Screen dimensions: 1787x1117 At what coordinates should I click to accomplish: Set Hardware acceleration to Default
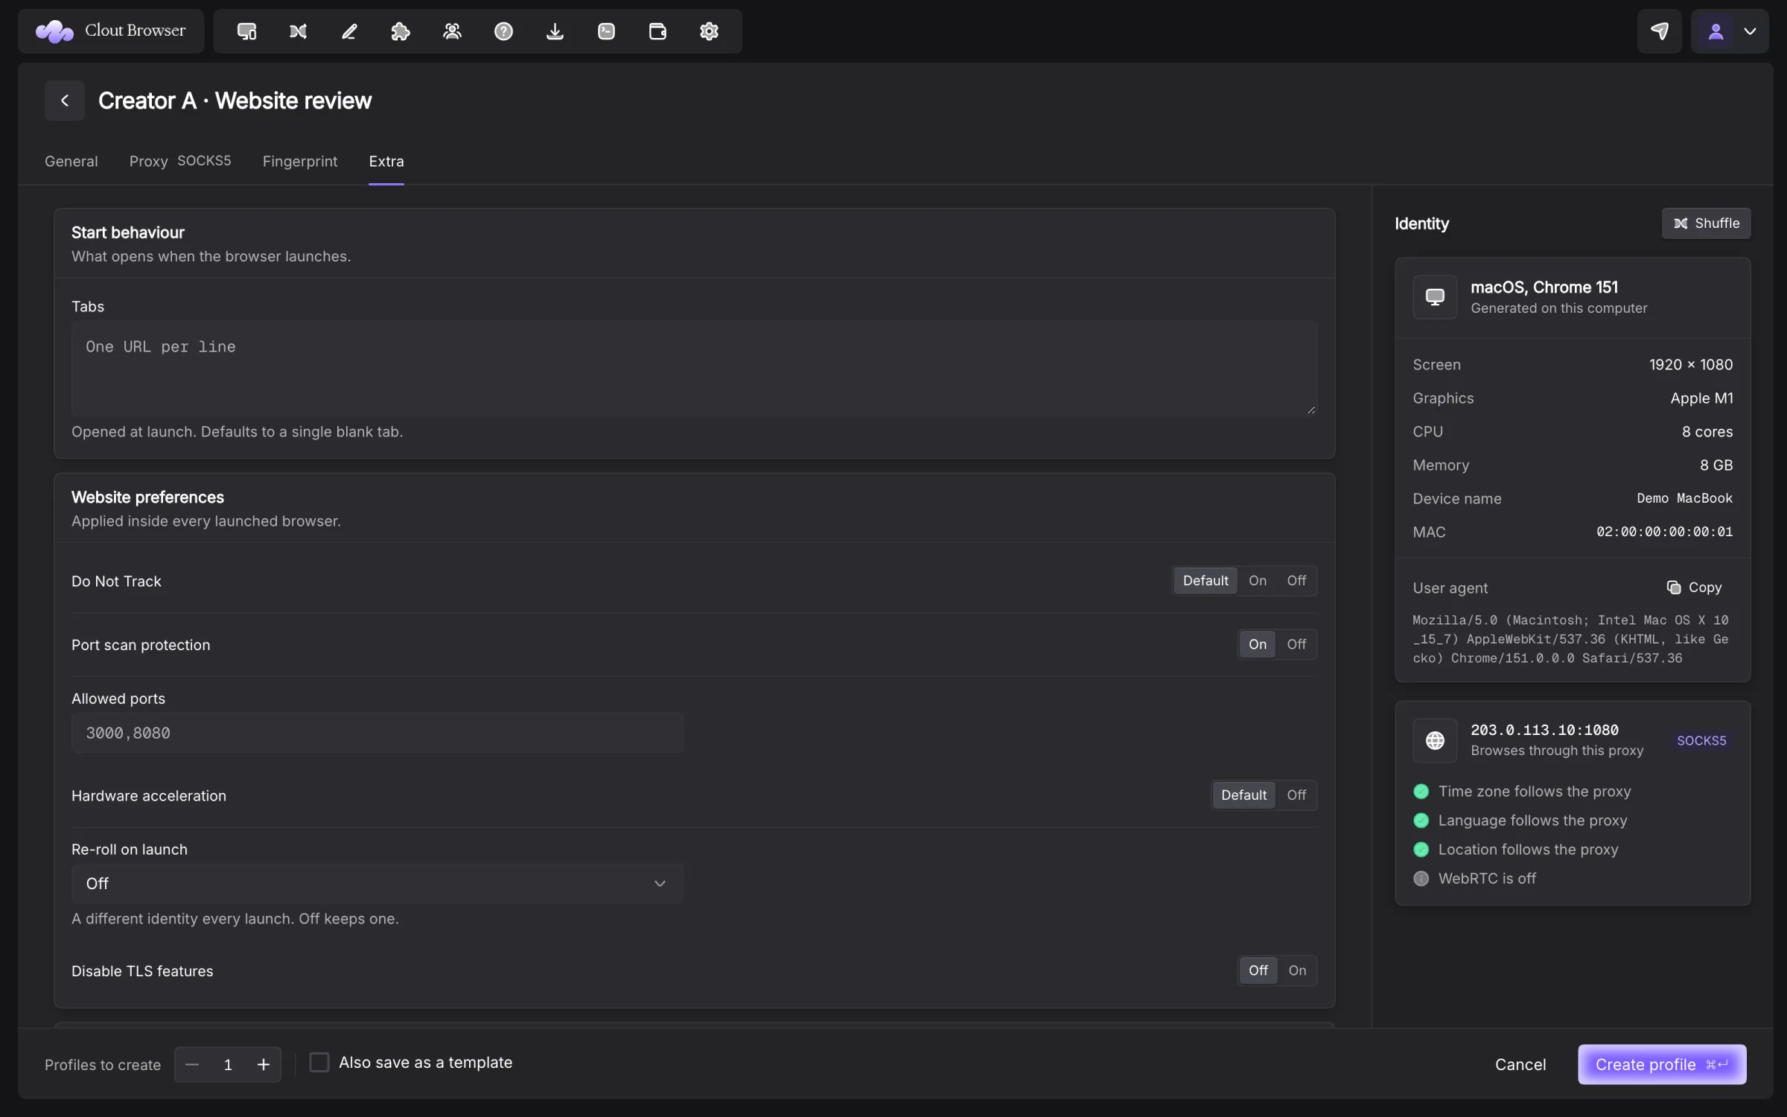coord(1243,795)
